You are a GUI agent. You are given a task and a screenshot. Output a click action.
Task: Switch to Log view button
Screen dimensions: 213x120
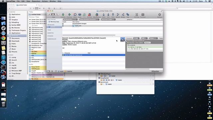click(x=53, y=14)
